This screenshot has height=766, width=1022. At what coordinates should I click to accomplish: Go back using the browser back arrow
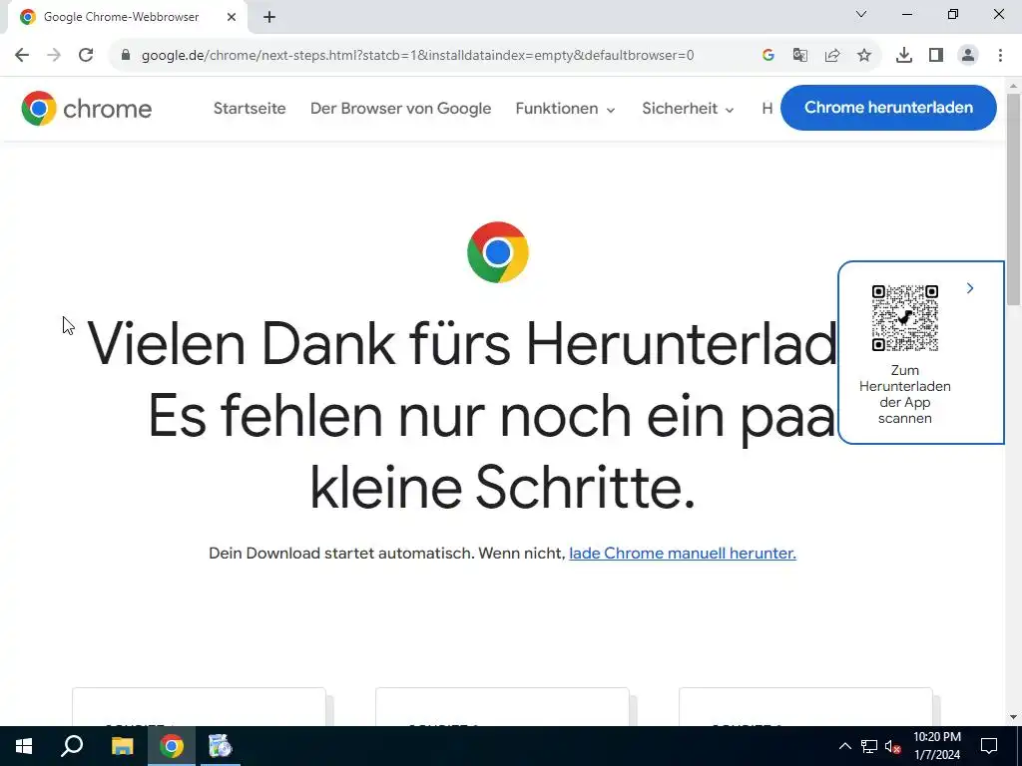click(x=22, y=56)
